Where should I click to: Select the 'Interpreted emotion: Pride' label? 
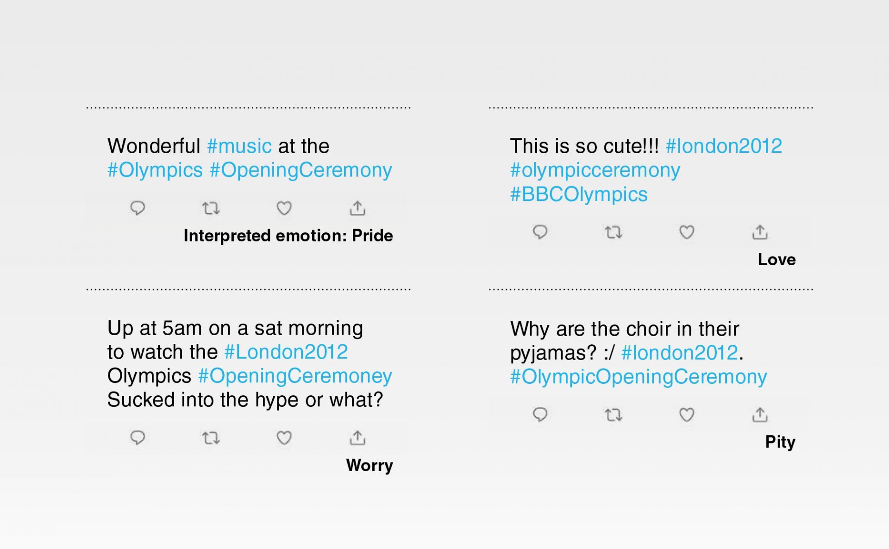tap(288, 236)
